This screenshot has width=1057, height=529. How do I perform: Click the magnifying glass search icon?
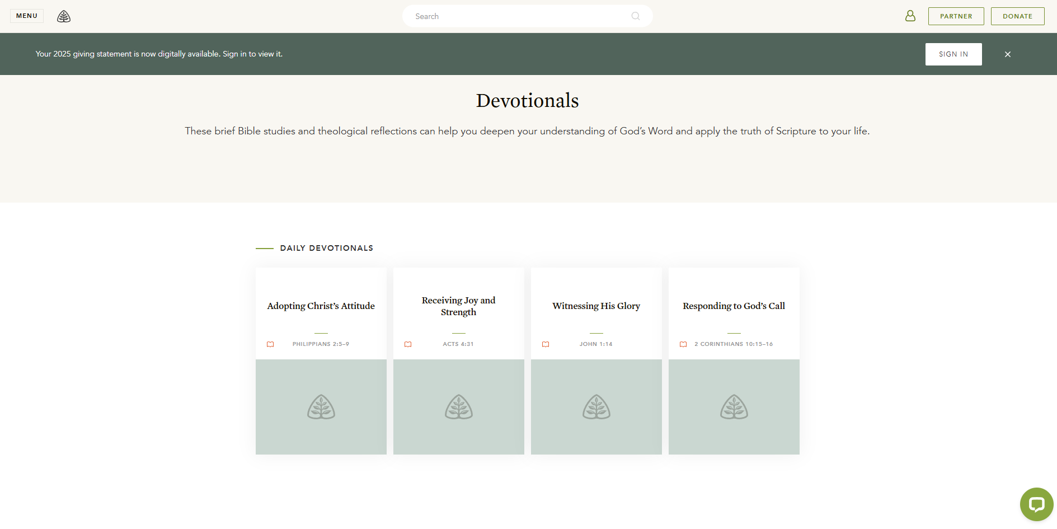(x=635, y=16)
